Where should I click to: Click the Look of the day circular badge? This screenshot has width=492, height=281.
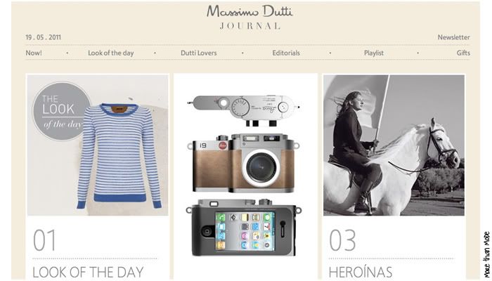[60, 111]
